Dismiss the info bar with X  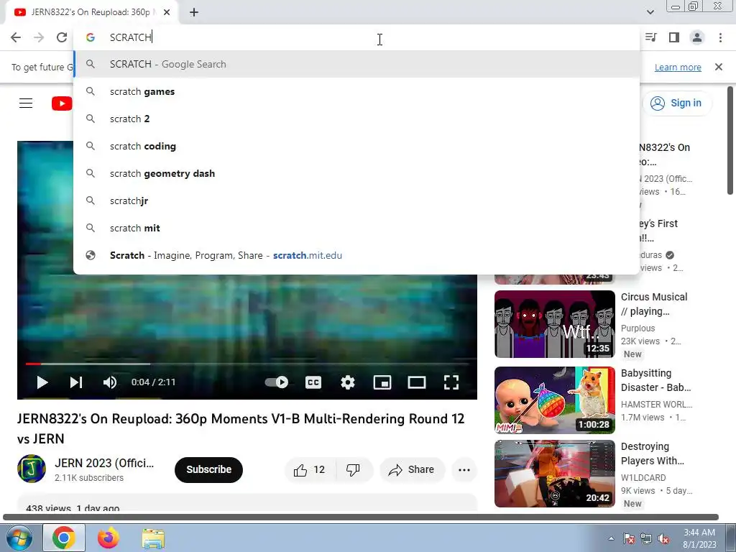719,67
